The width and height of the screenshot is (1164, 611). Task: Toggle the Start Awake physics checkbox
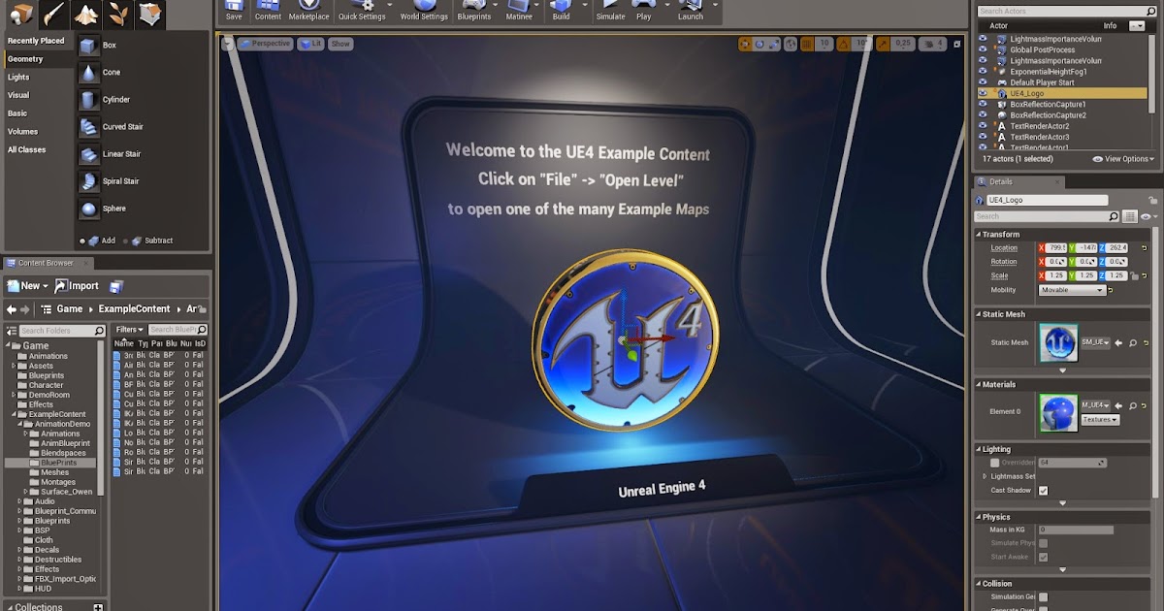[1043, 557]
